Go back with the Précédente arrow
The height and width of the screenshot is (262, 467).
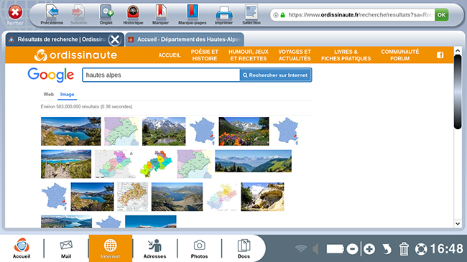coord(52,14)
